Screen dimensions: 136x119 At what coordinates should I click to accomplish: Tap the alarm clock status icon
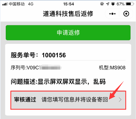113,4
